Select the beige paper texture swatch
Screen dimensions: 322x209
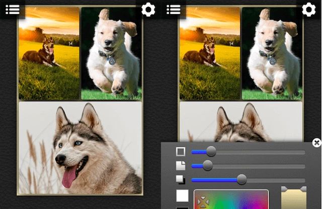coord(294,199)
